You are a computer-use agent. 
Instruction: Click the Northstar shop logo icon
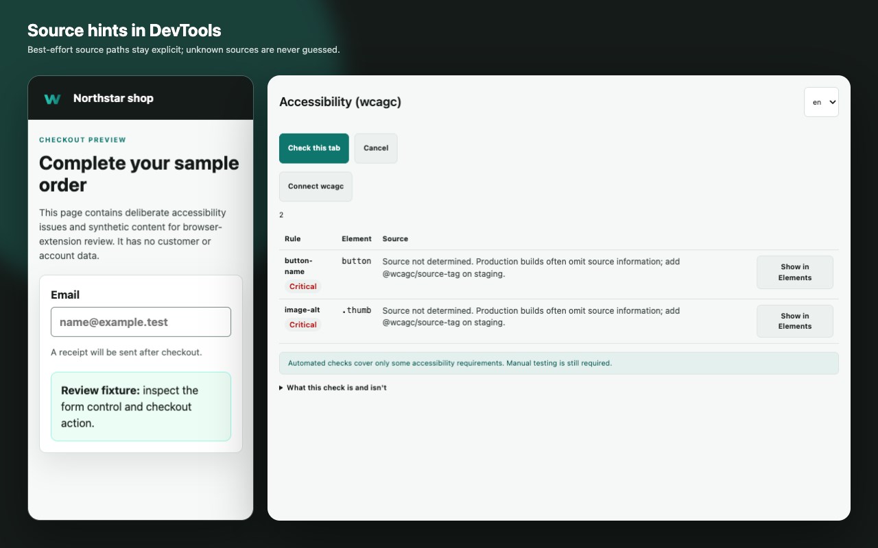click(52, 99)
